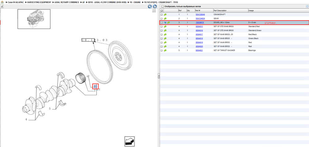Click green arrow for part 8094916
This screenshot has height=147, width=309.
(165, 30)
